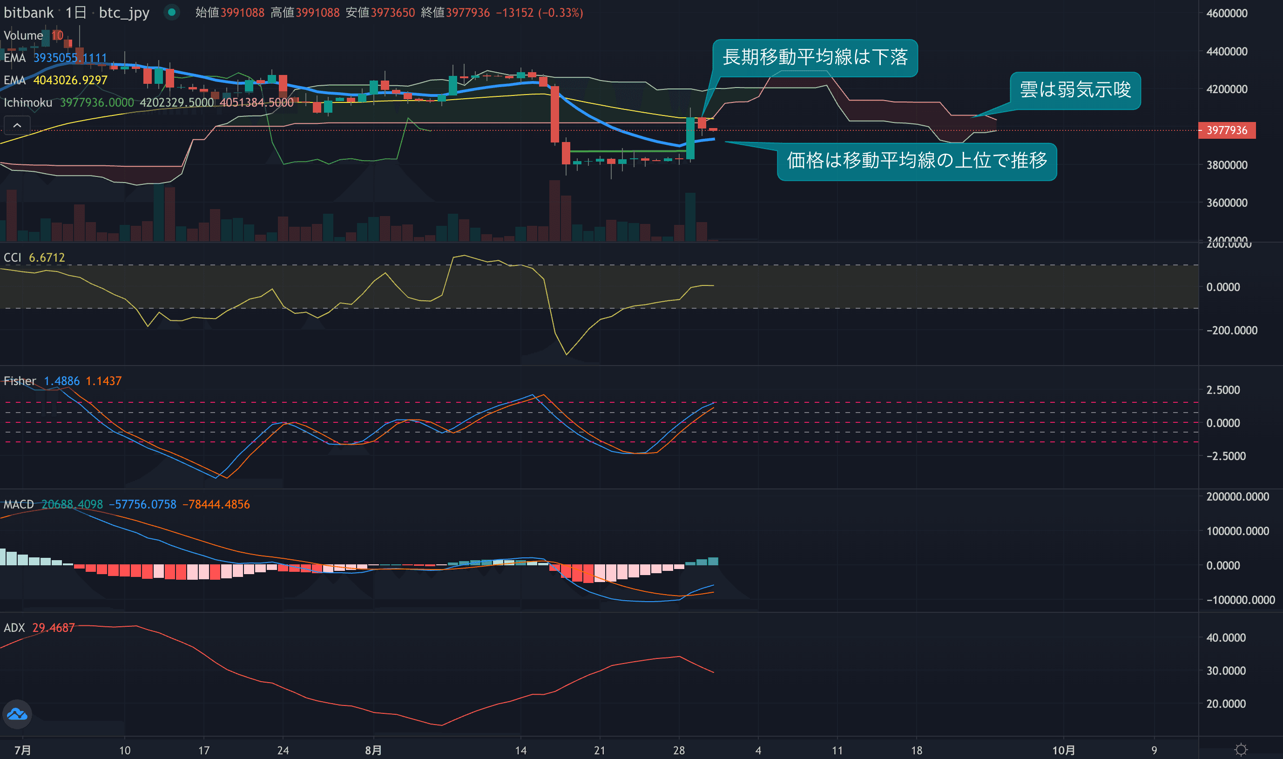Select the 長期移動平均線は下落 callout annotation
Viewport: 1283px width, 759px height.
click(x=815, y=57)
